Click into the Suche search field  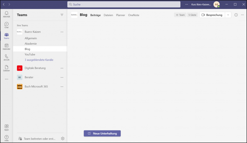point(124,4)
